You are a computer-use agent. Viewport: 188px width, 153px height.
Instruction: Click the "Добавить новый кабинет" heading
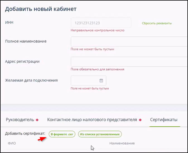coord(41,9)
